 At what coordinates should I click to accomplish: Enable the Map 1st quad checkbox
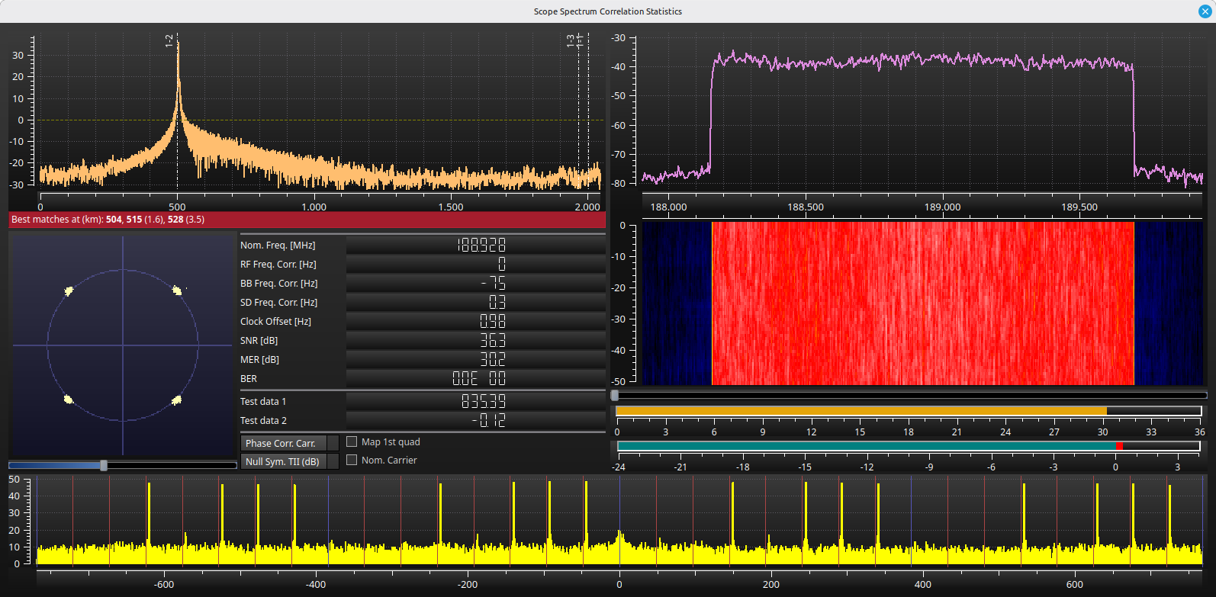point(352,441)
